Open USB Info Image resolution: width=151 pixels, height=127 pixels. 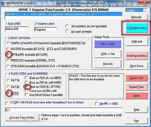137,42
